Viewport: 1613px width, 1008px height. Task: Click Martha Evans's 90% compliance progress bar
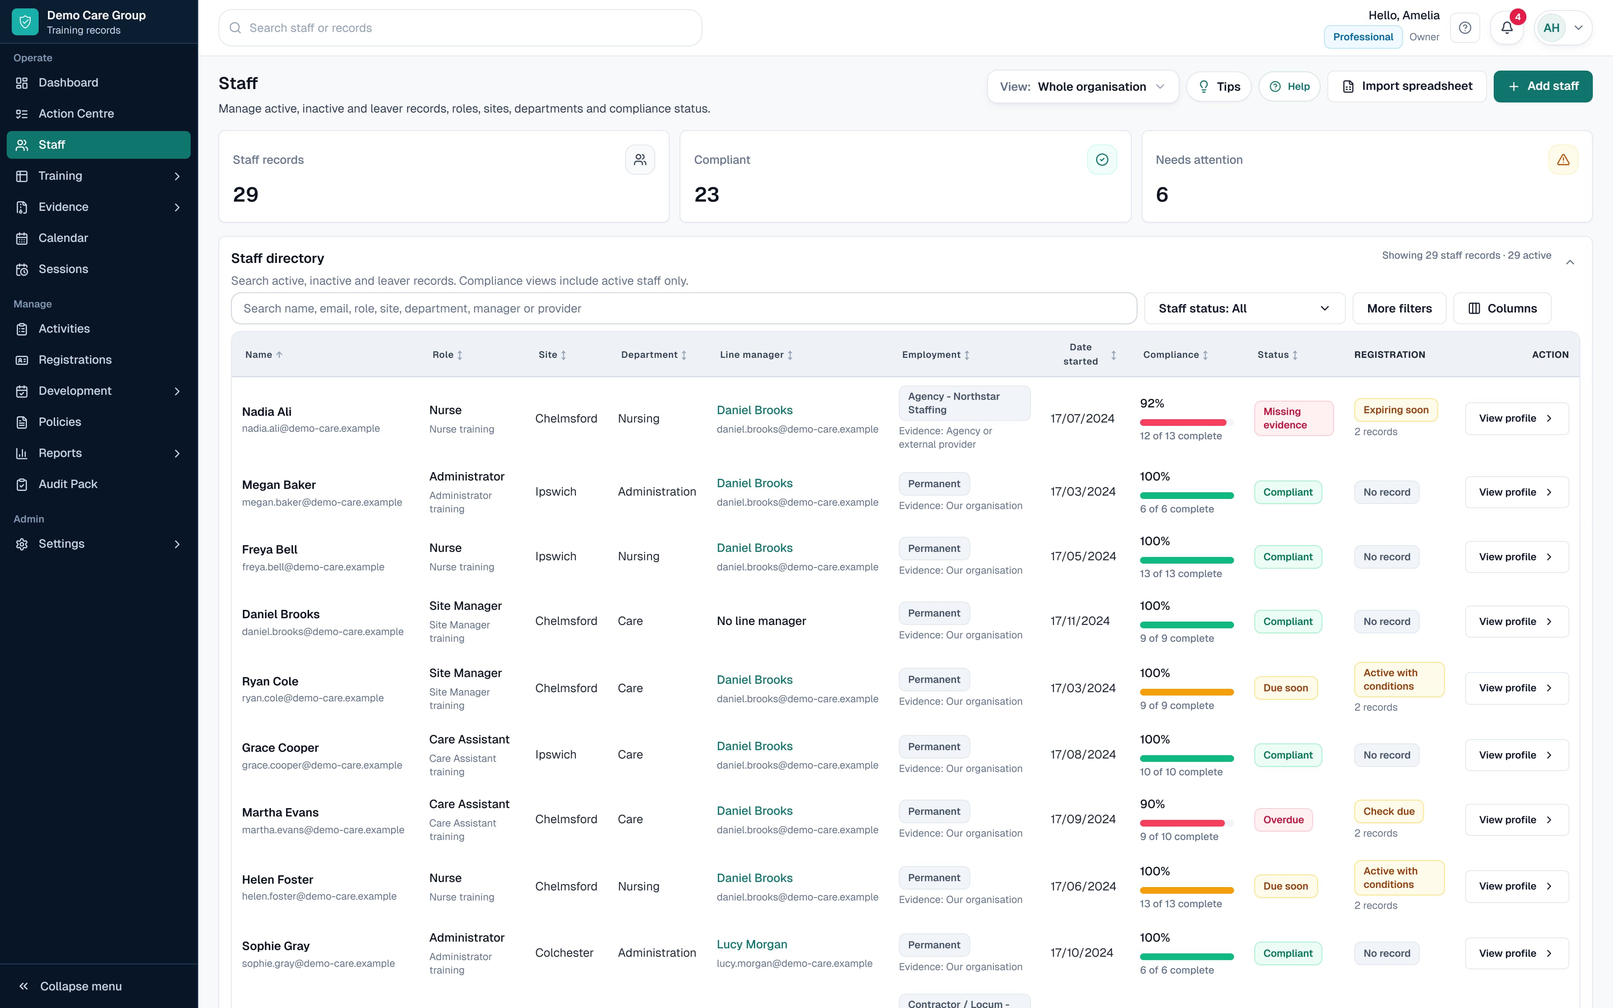(1186, 823)
